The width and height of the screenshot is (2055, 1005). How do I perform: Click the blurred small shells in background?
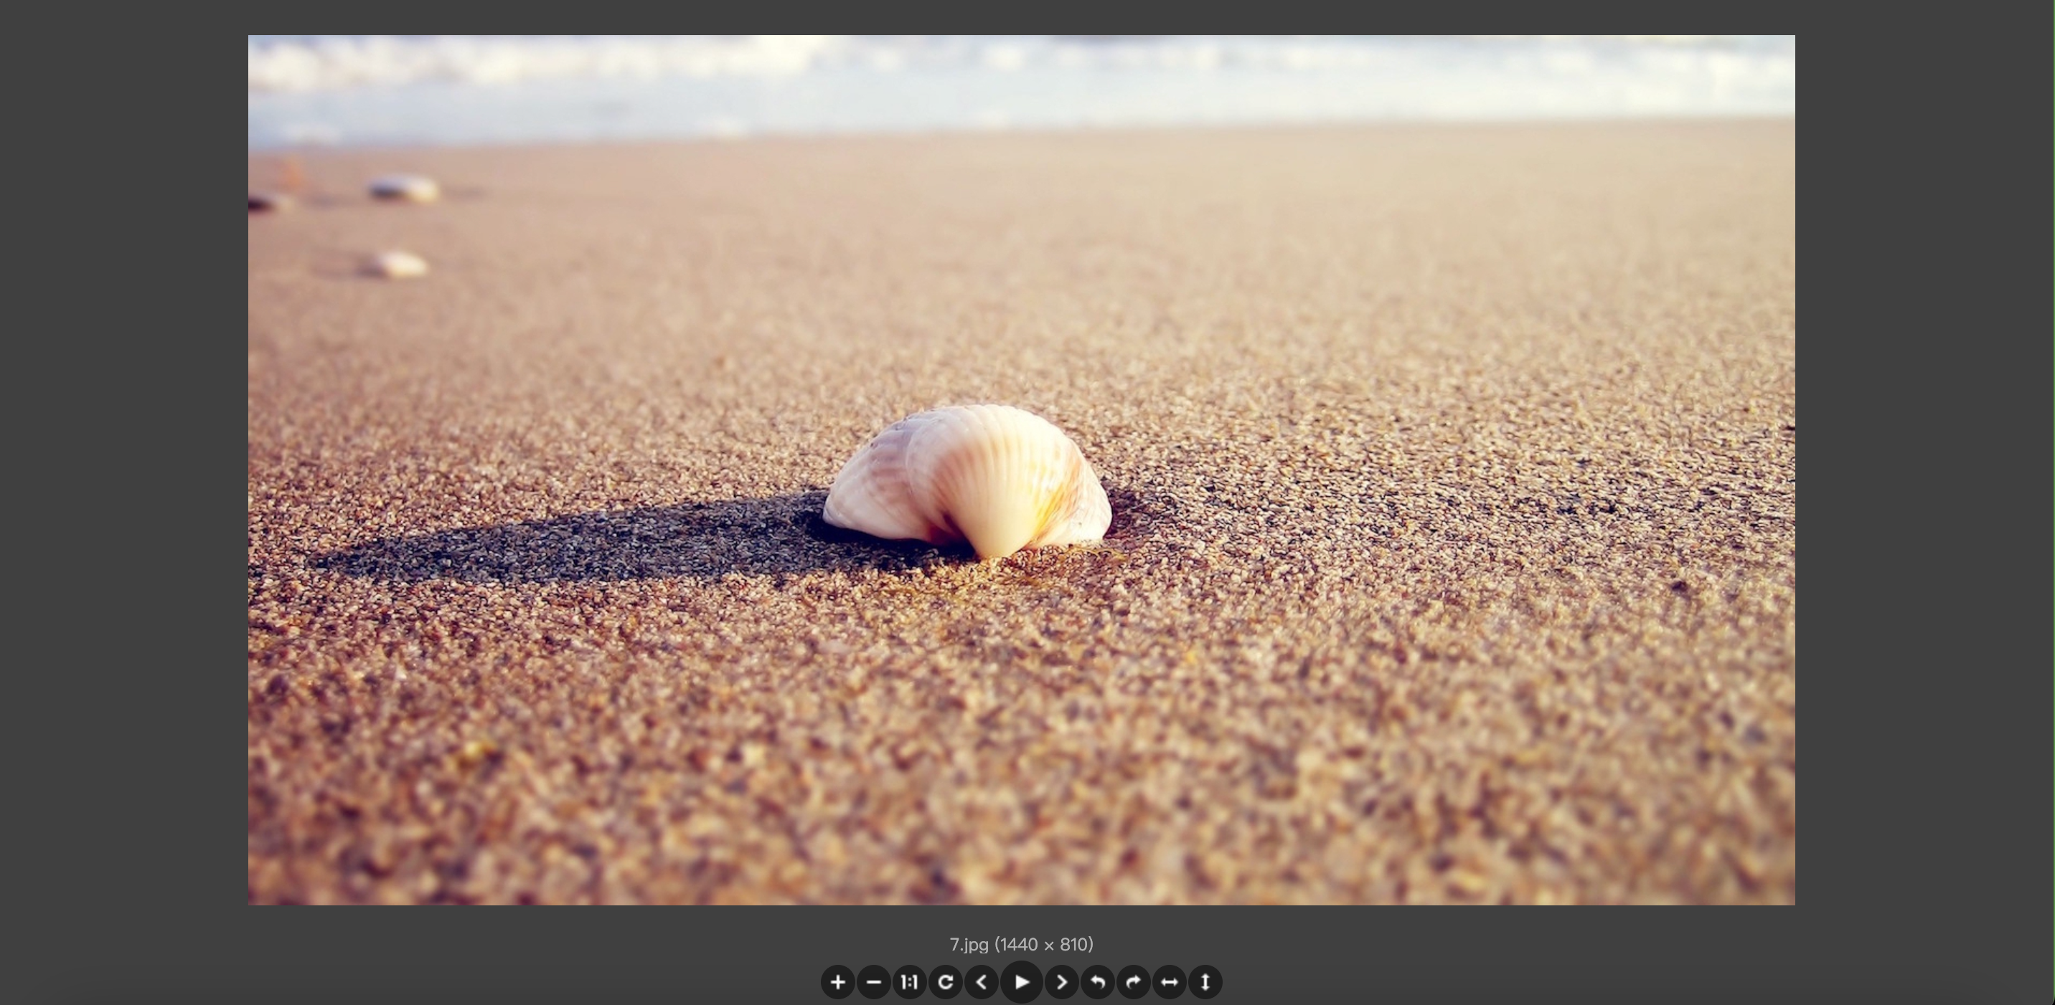click(404, 189)
